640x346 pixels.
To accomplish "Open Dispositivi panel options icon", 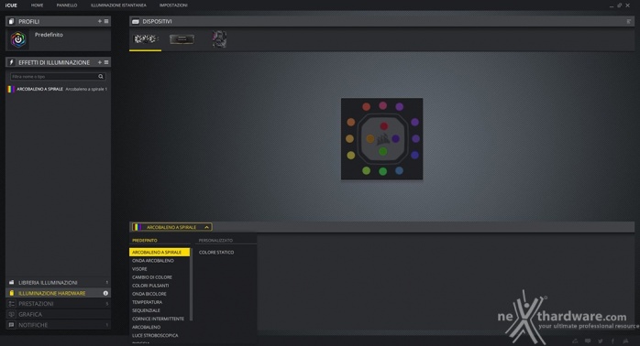I will (629, 21).
